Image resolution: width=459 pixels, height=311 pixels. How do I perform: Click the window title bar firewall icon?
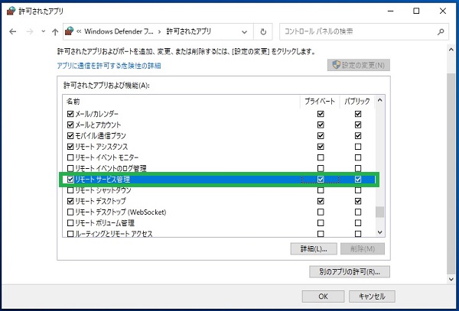11,11
